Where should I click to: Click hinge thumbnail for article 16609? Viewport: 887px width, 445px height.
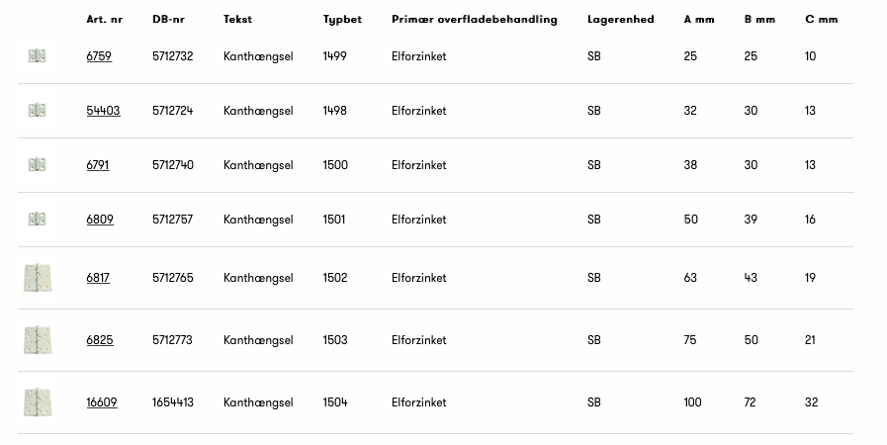point(38,402)
